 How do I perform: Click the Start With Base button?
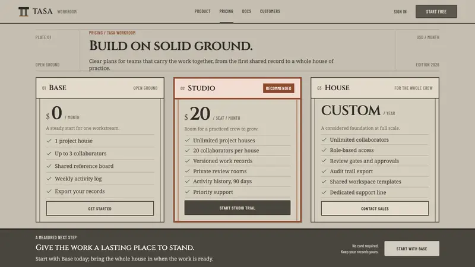pyautogui.click(x=411, y=249)
